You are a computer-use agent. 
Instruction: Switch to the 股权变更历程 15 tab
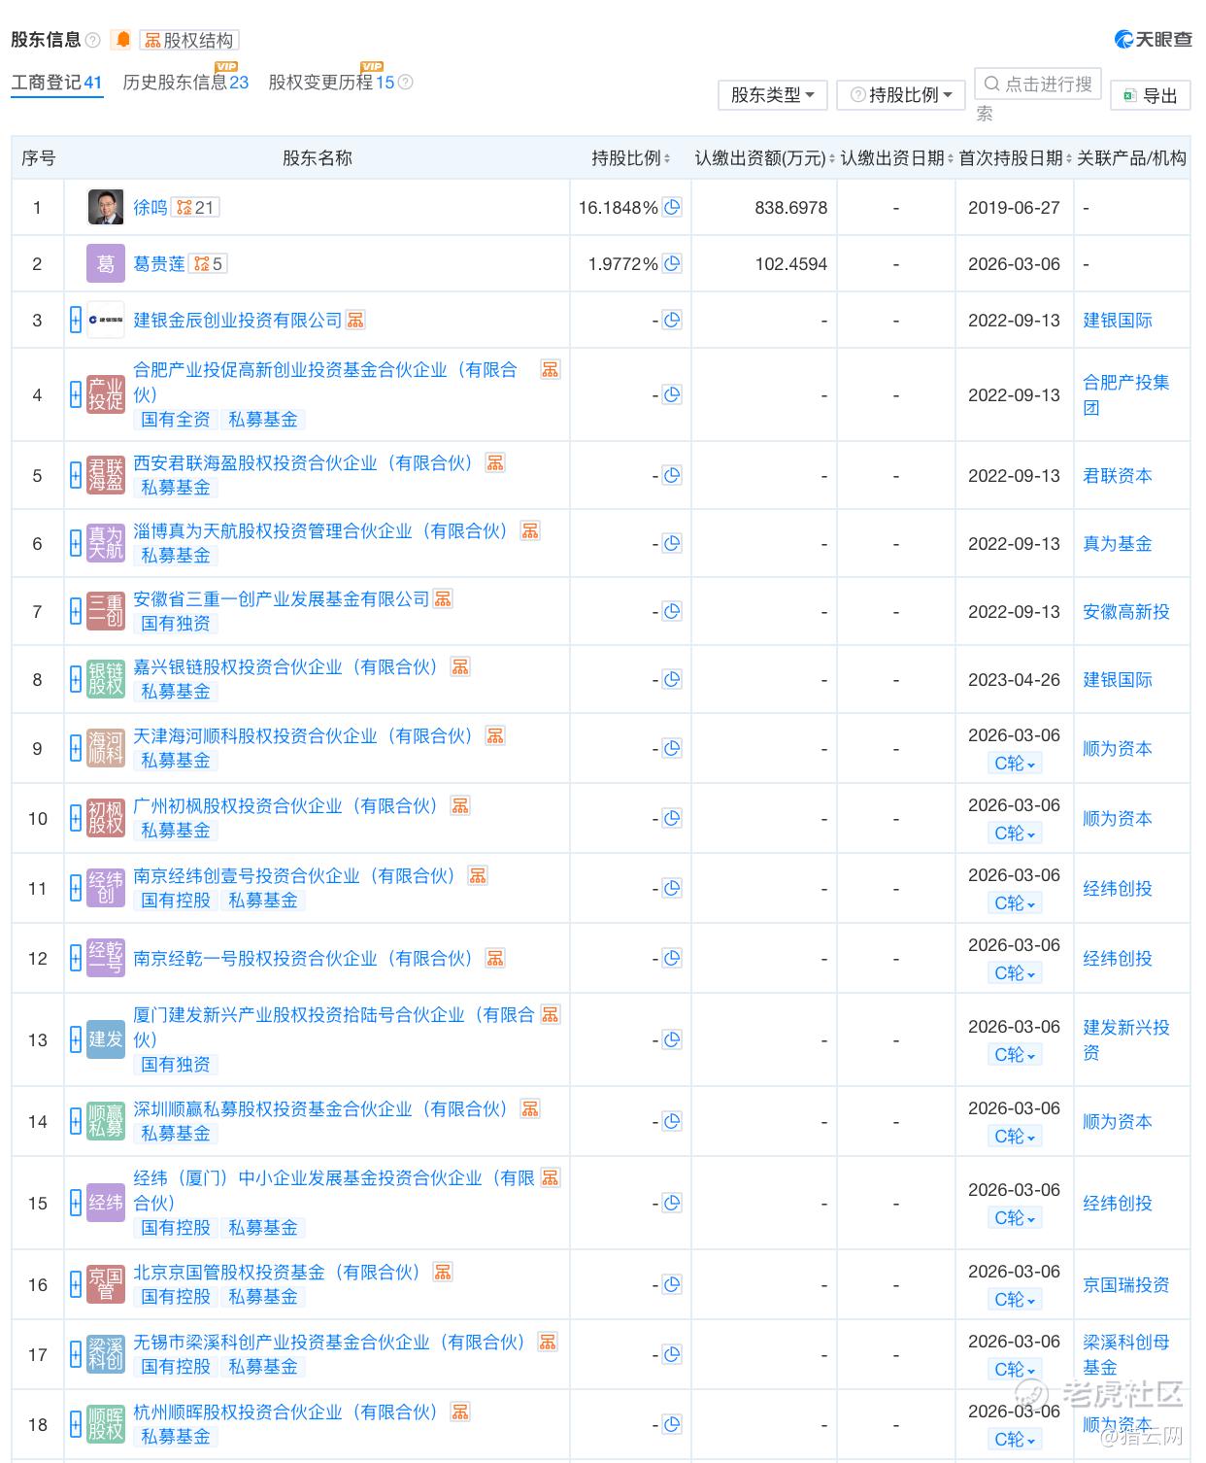[331, 83]
